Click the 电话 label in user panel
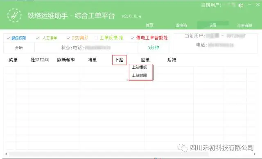The width and height of the screenshot is (262, 159). [202, 45]
